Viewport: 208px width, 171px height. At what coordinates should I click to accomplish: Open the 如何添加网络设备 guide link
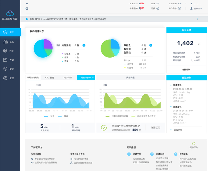tap(164, 162)
